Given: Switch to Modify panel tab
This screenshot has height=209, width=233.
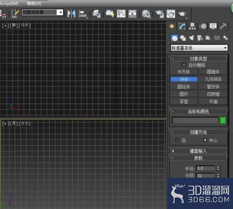Looking at the screenshot, I should point(182,26).
